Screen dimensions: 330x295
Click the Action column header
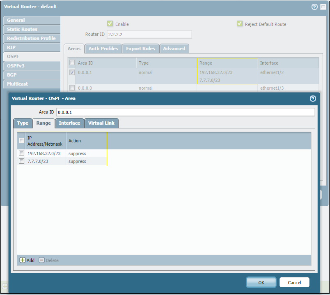tap(75, 141)
